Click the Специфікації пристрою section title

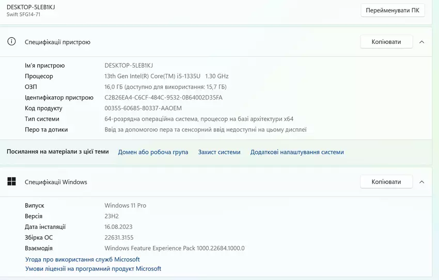57,42
